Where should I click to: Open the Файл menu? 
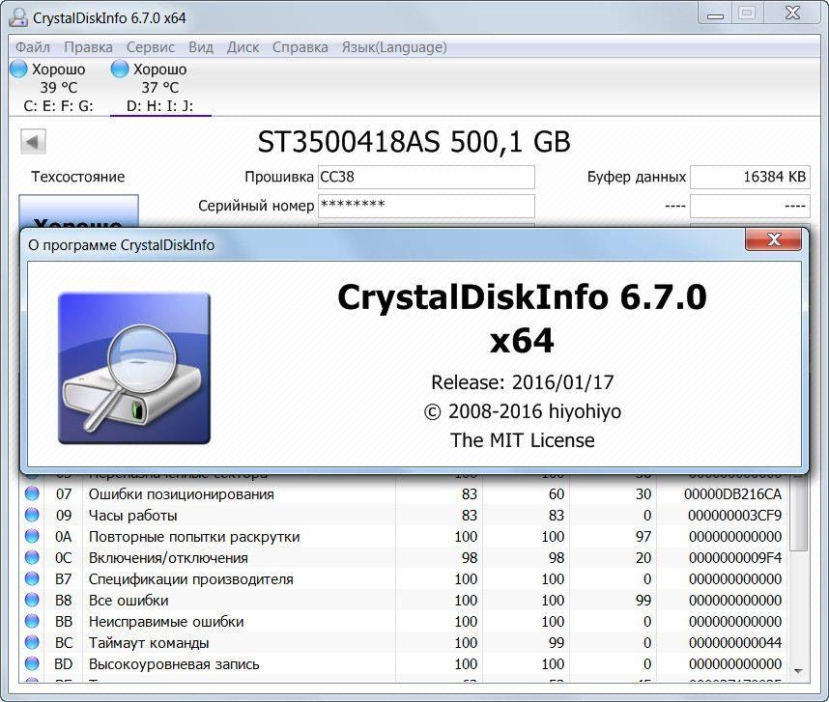[32, 47]
